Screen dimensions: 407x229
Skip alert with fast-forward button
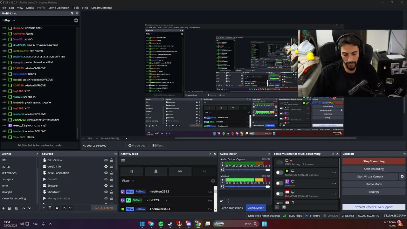click(180, 171)
